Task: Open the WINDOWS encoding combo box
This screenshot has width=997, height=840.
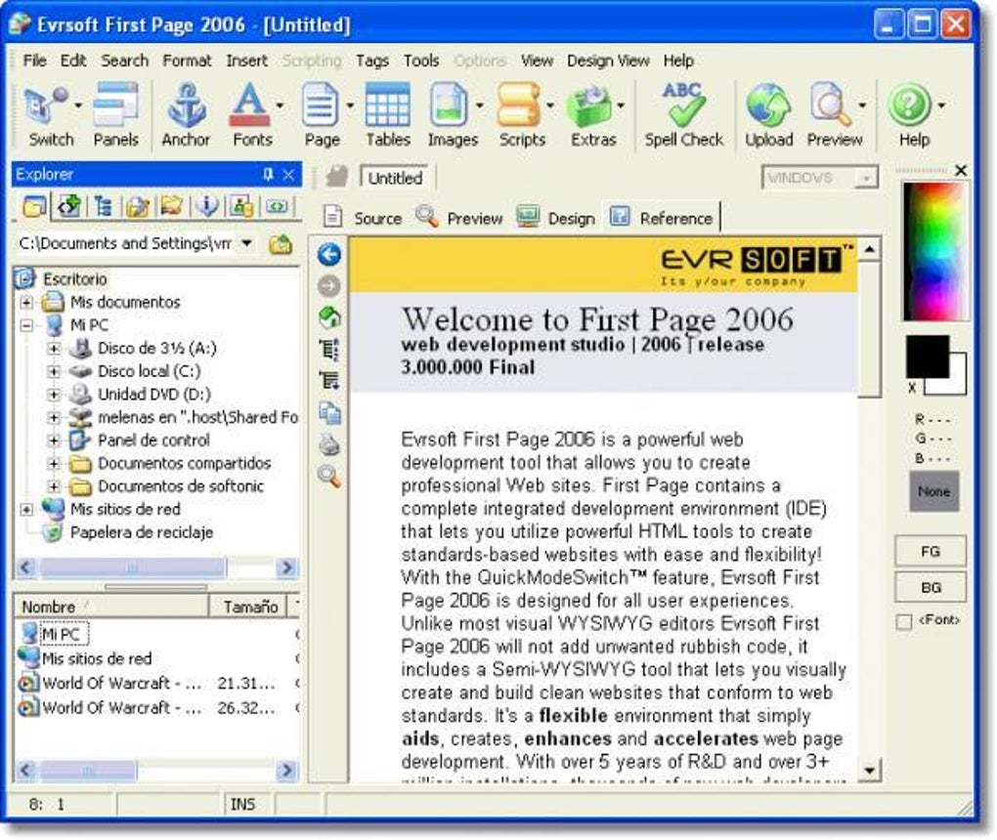Action: [820, 178]
